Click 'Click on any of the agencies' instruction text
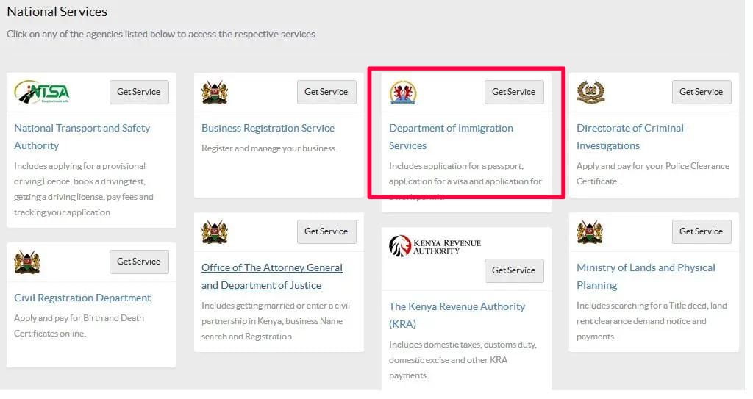This screenshot has height=399, width=753. pos(163,35)
